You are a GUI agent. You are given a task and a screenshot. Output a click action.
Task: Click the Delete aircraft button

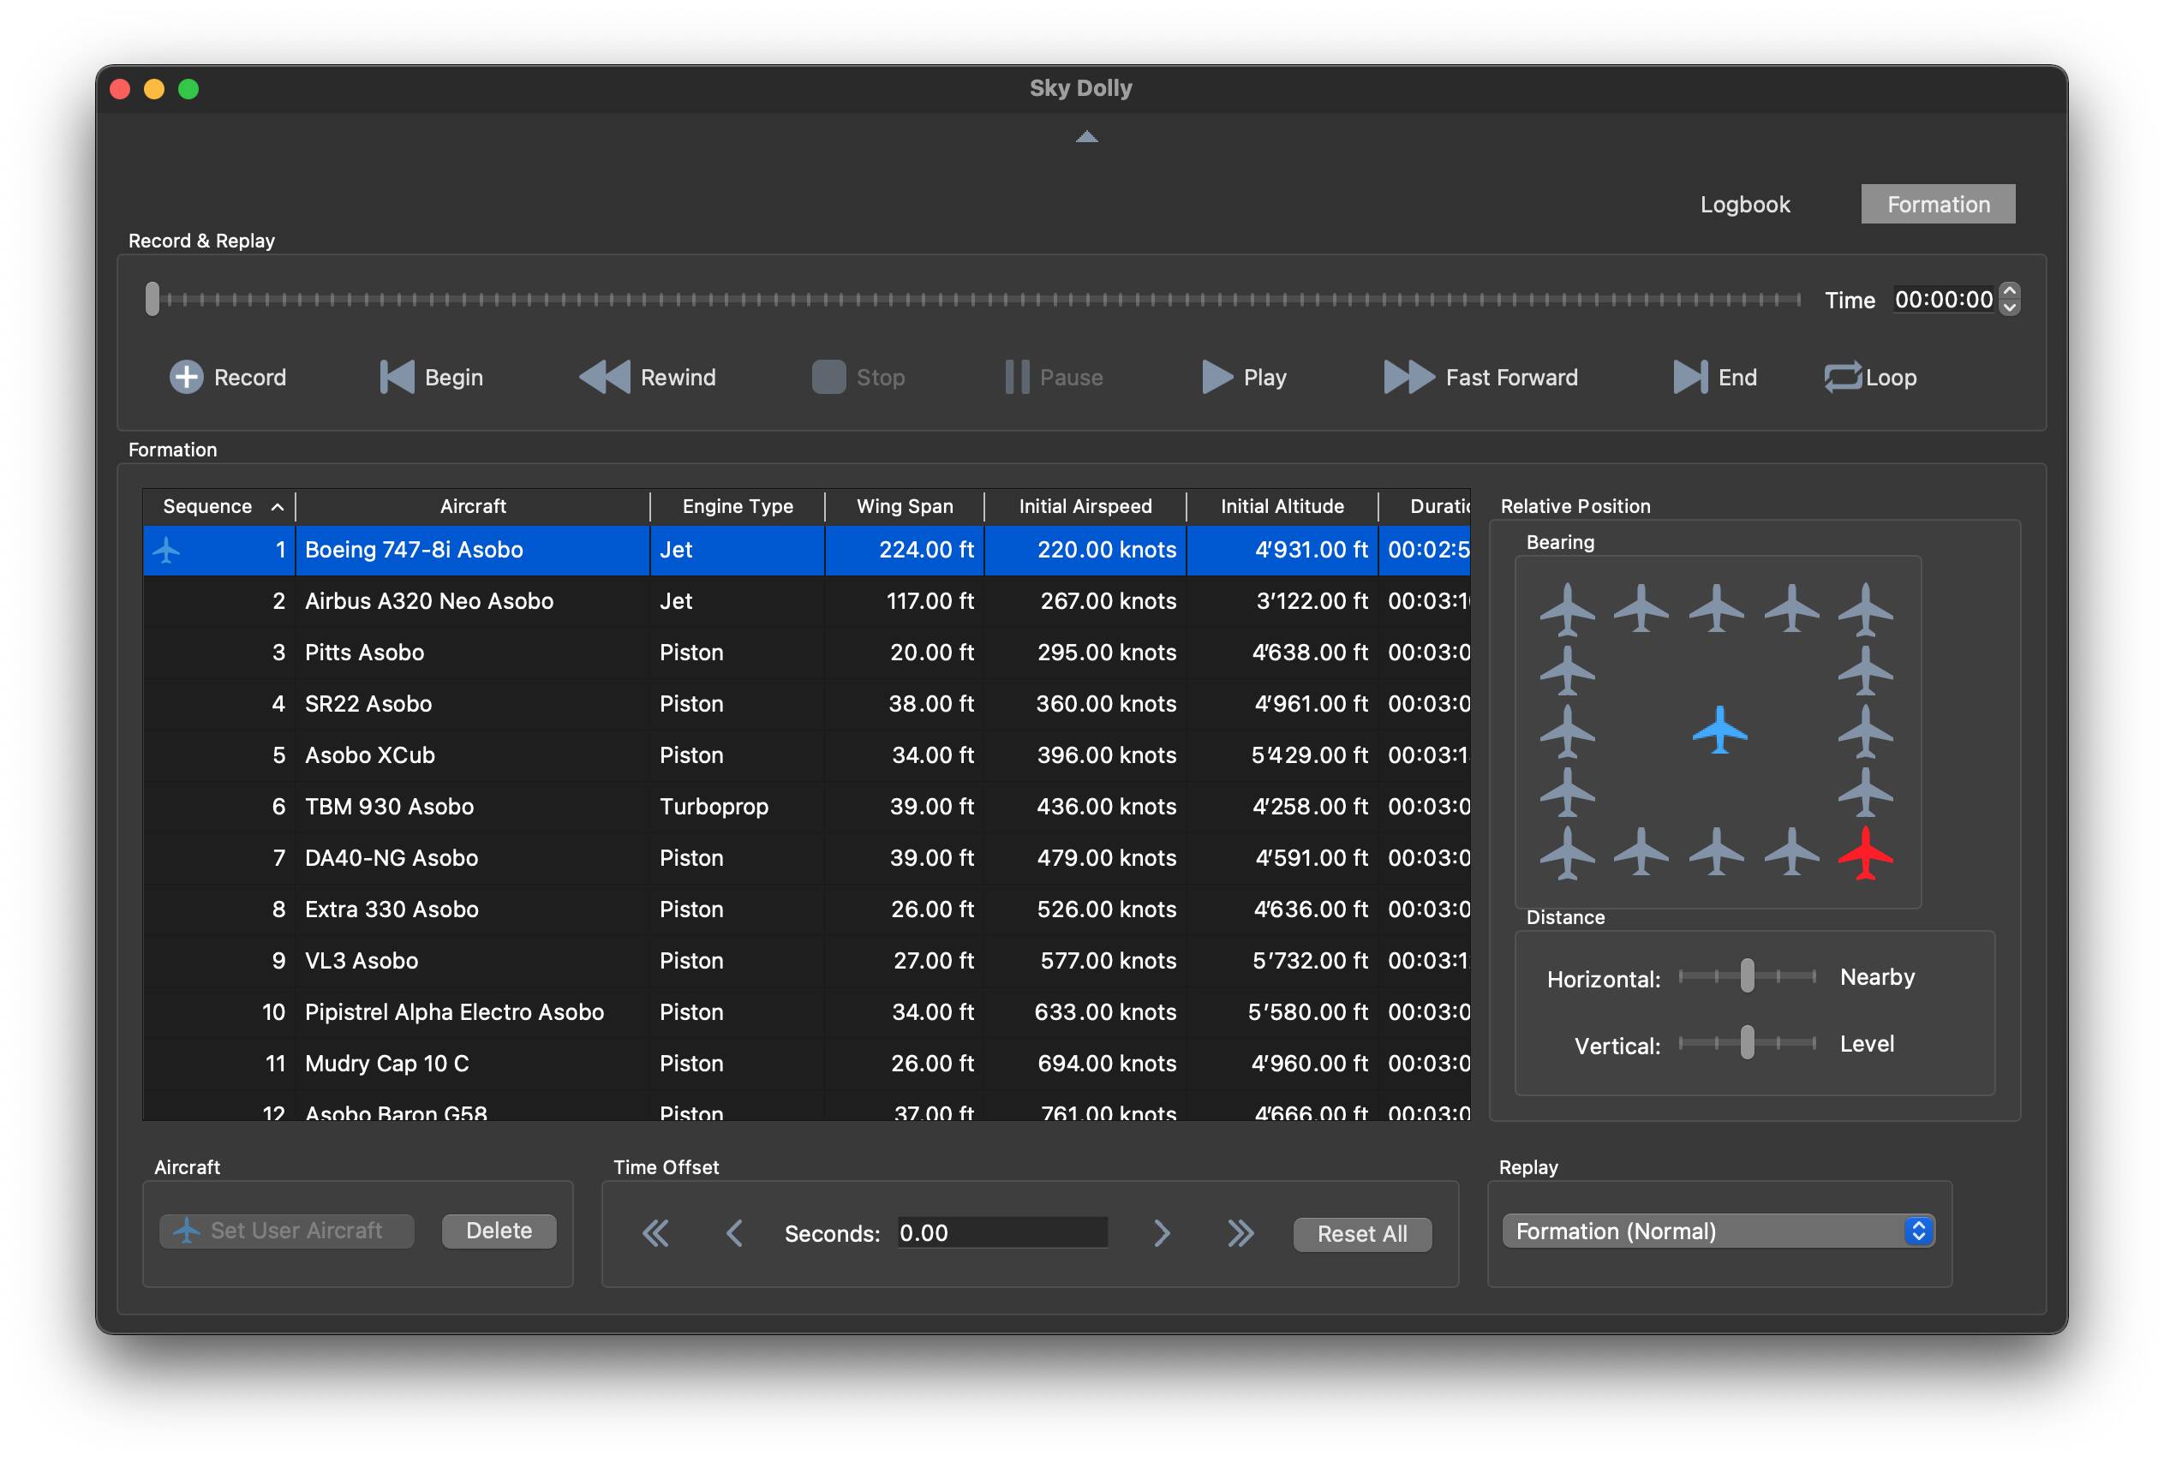pos(499,1231)
